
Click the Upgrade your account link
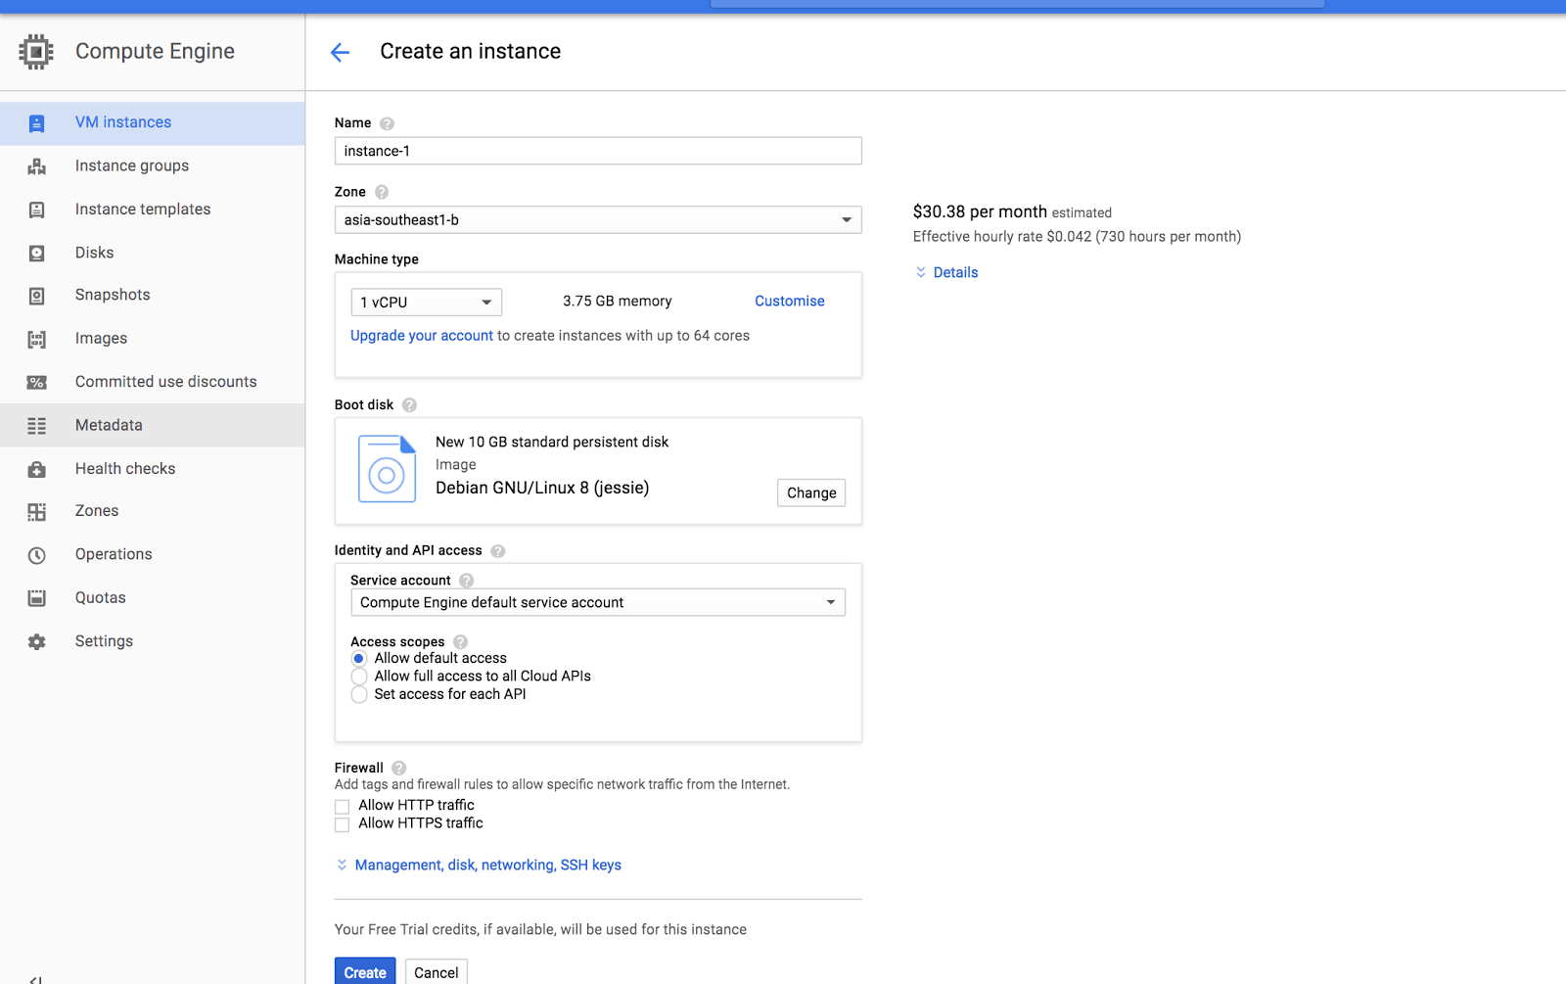(422, 336)
